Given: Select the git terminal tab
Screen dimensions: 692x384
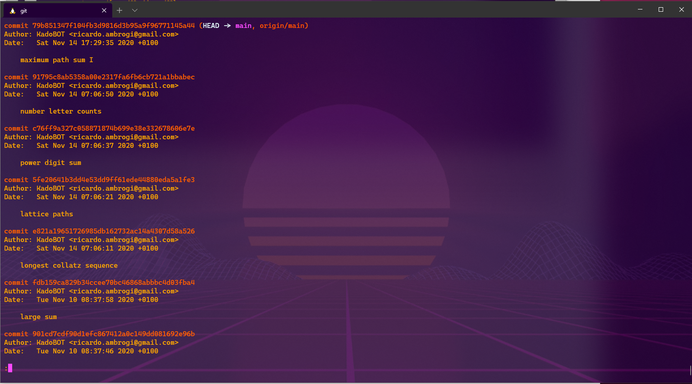Looking at the screenshot, I should click(x=57, y=10).
